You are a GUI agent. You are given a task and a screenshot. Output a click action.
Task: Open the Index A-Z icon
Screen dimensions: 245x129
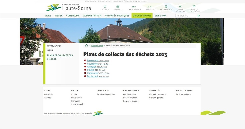pos(149,7)
